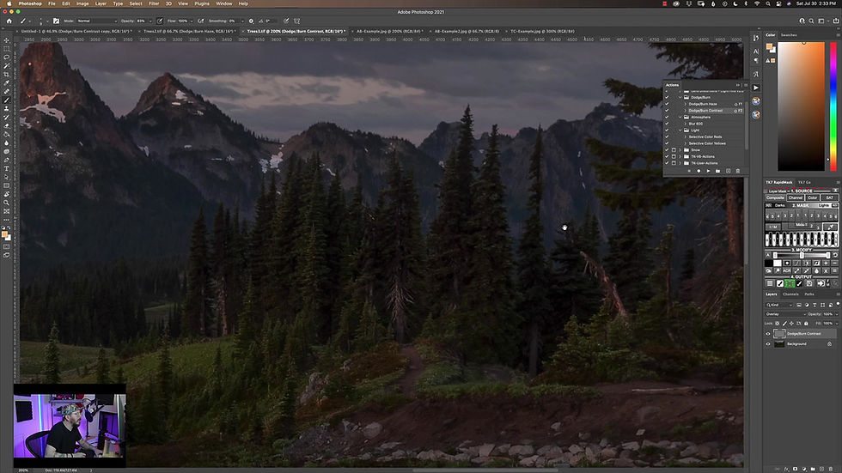Click the Background layer thumbnail
Viewport: 842px width, 473px height.
tap(779, 343)
